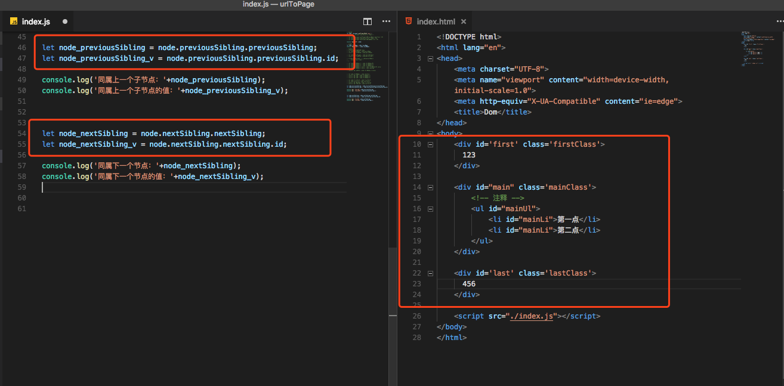Viewport: 784px width, 386px height.
Task: Click the '第二点' list item text
Action: [569, 230]
